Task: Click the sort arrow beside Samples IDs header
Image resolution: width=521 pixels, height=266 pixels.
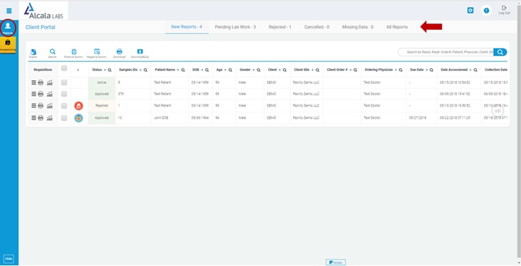Action: (x=140, y=70)
